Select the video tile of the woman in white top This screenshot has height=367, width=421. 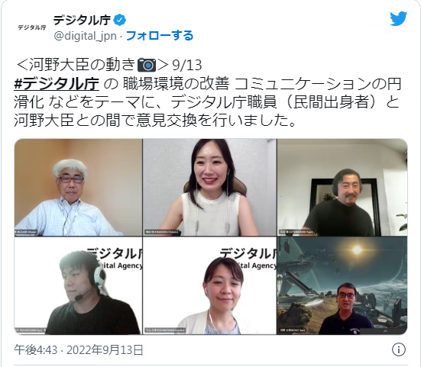[x=209, y=188]
